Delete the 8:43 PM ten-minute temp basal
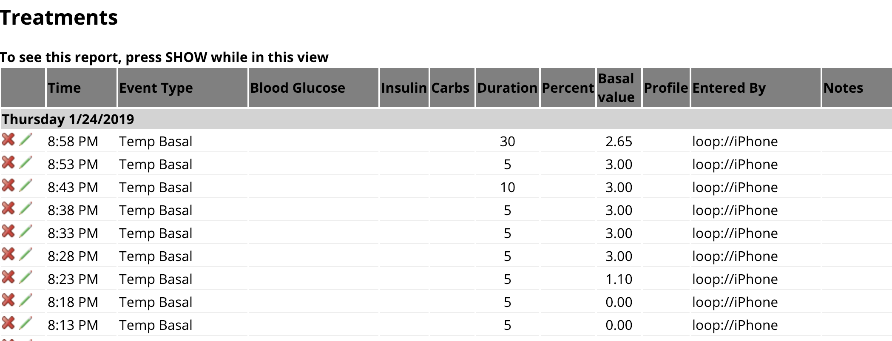892x341 pixels. pos(9,185)
